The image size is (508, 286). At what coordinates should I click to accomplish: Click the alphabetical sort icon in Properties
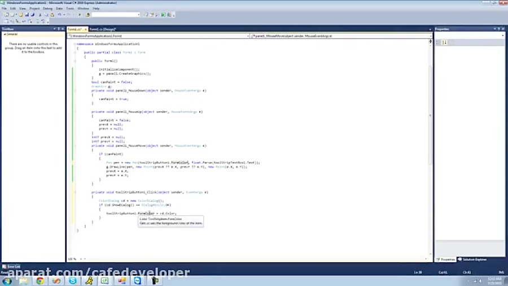445,42
